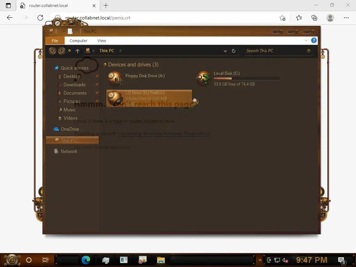Open Documents in Quick access
Viewport: 356px width, 267px height.
(75, 93)
